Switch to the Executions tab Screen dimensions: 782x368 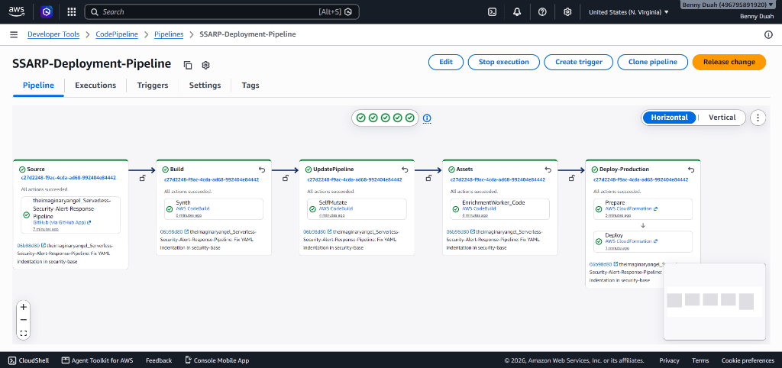coord(95,86)
